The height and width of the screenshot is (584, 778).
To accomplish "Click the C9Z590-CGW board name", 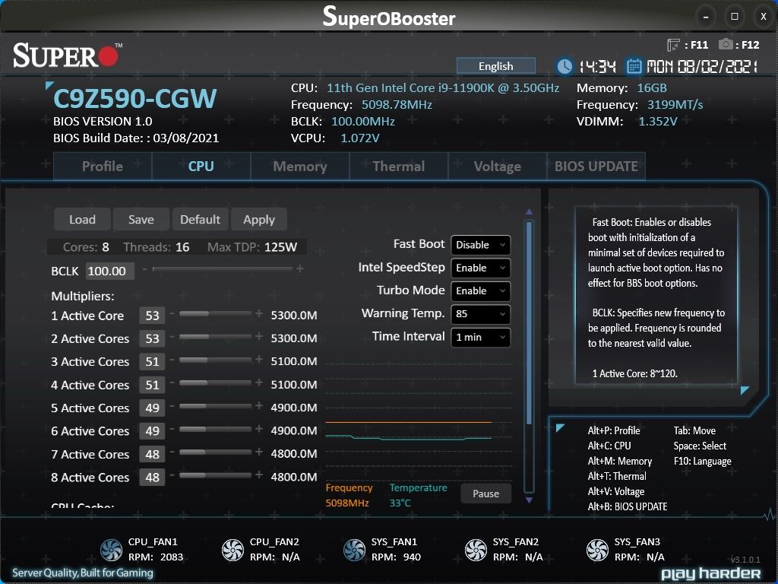I will tap(135, 98).
